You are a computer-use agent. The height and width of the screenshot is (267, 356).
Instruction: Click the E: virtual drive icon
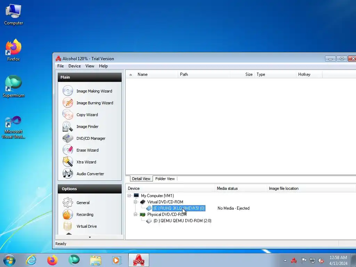149,208
